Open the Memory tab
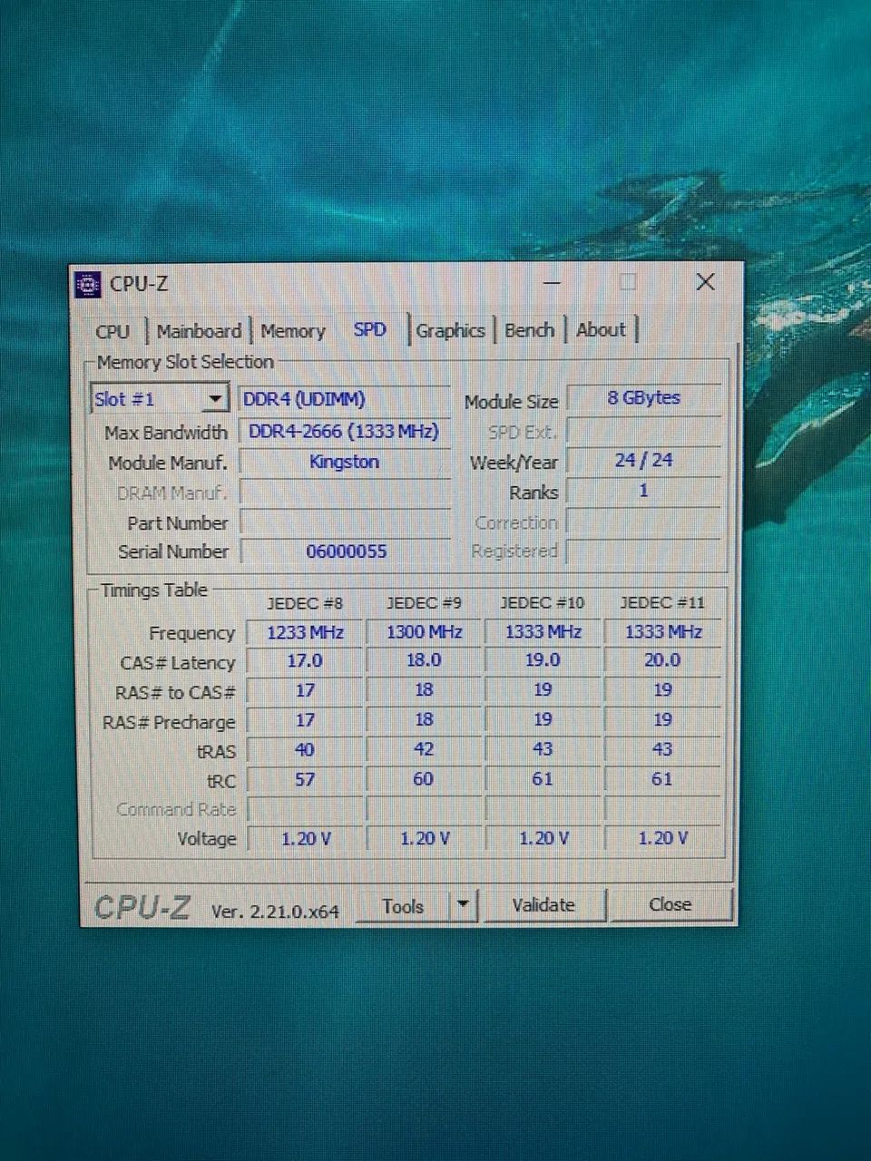The height and width of the screenshot is (1161, 871). tap(292, 331)
